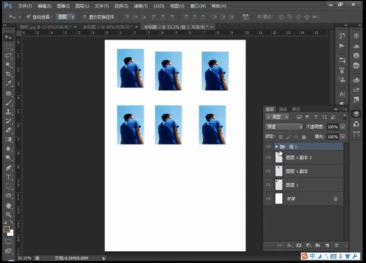Expand the 组 1 group triangle
366x263 pixels.
[277, 146]
